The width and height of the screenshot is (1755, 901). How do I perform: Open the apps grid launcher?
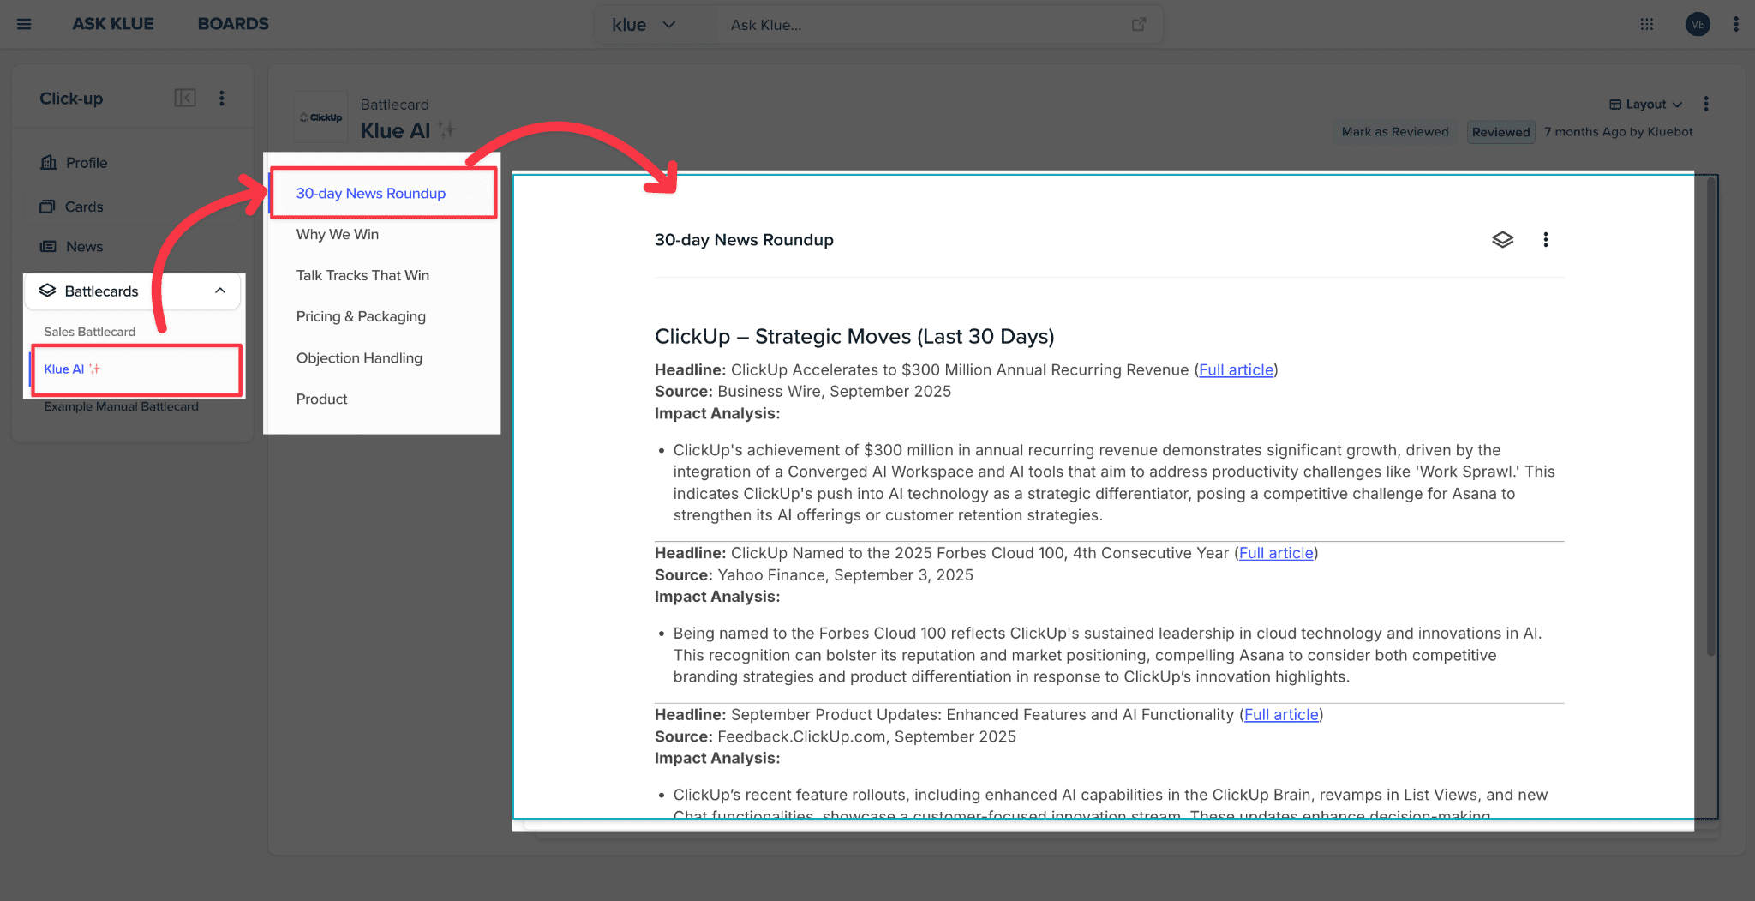1647,24
